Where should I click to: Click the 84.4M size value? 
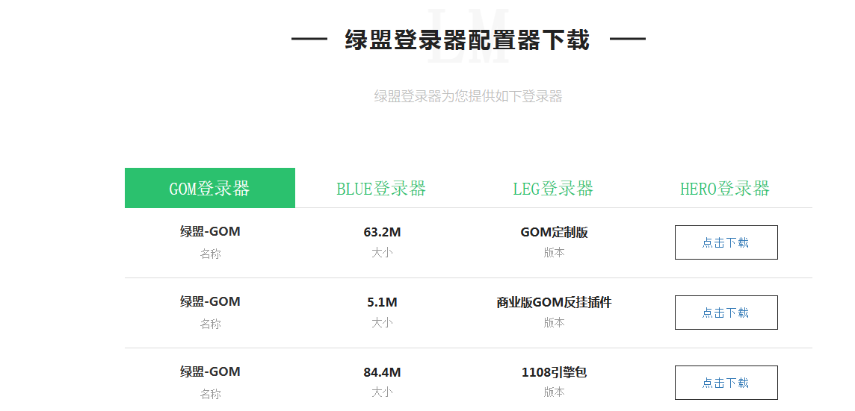(382, 373)
